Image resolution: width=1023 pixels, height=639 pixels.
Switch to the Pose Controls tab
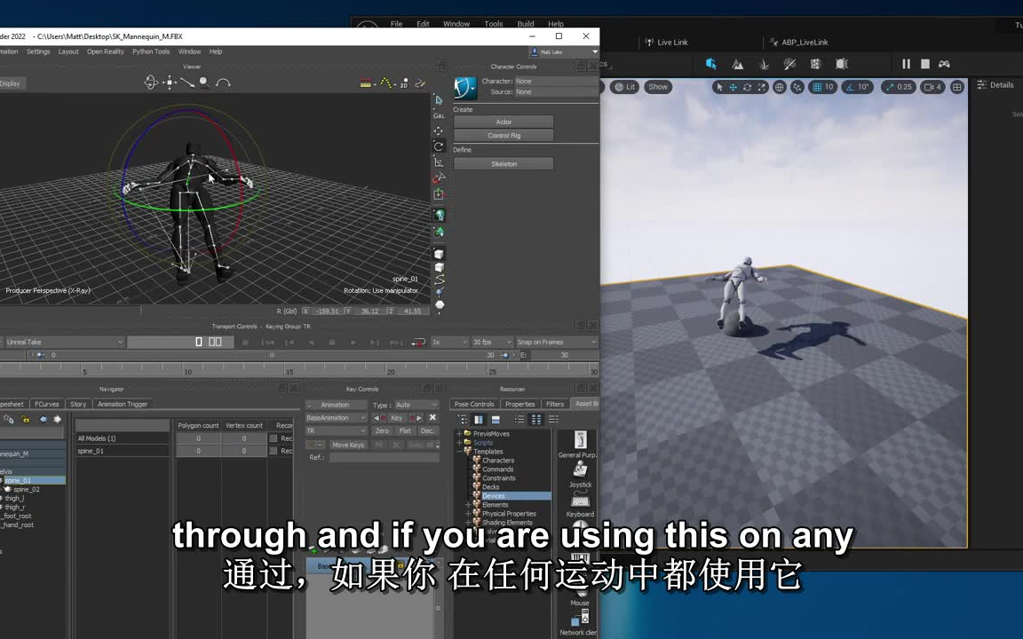pos(473,404)
